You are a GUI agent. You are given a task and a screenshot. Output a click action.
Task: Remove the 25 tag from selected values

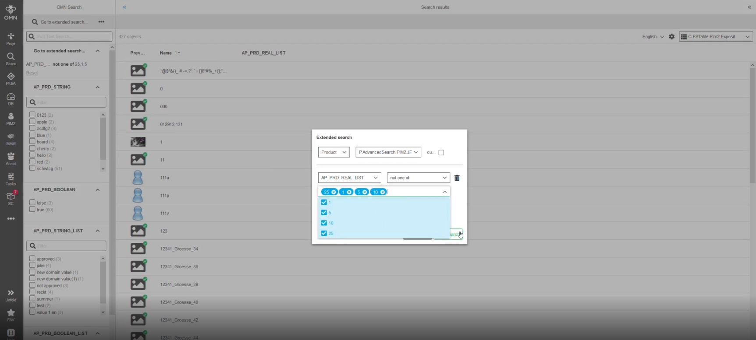[x=334, y=192]
